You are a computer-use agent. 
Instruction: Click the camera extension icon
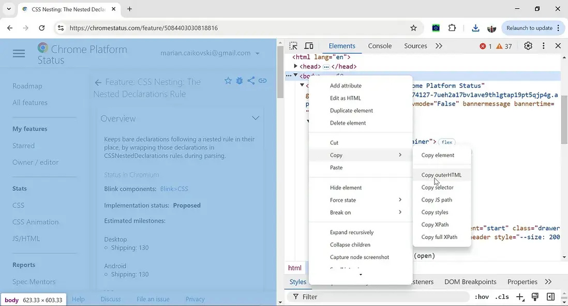click(436, 28)
